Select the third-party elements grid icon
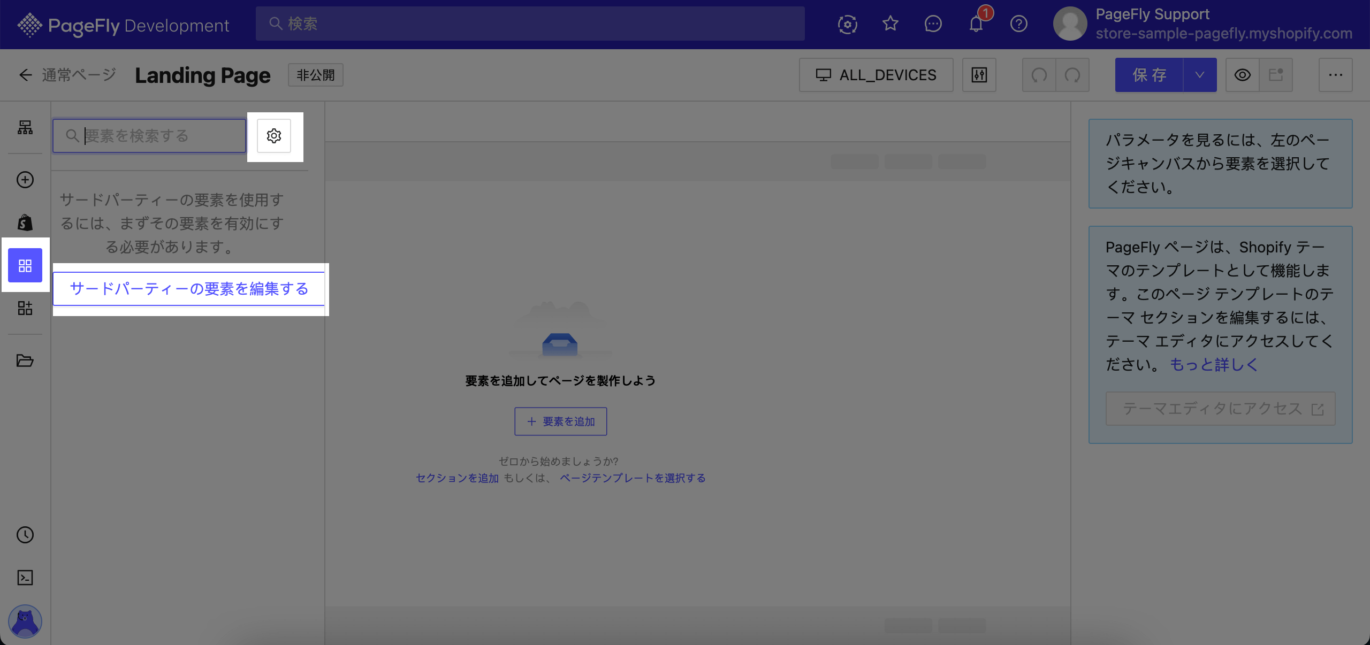This screenshot has height=645, width=1370. tap(25, 265)
